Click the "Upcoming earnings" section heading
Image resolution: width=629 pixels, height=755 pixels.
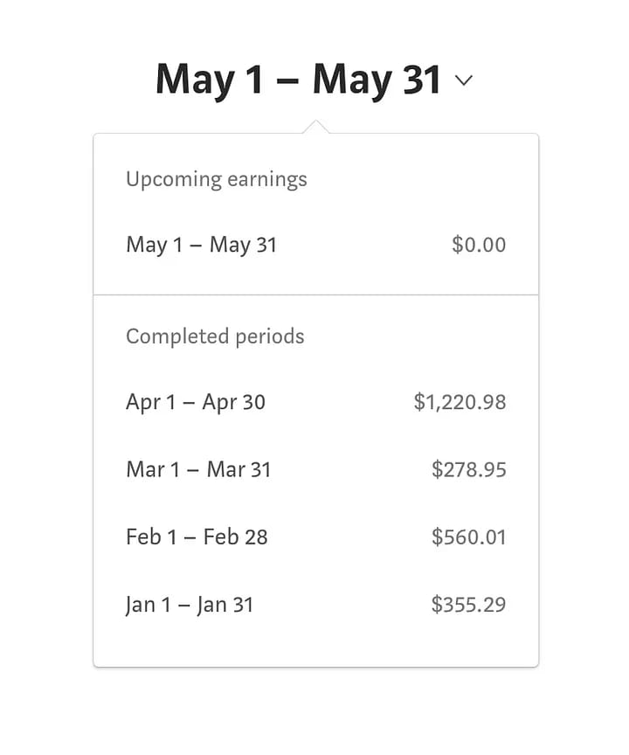pyautogui.click(x=217, y=180)
